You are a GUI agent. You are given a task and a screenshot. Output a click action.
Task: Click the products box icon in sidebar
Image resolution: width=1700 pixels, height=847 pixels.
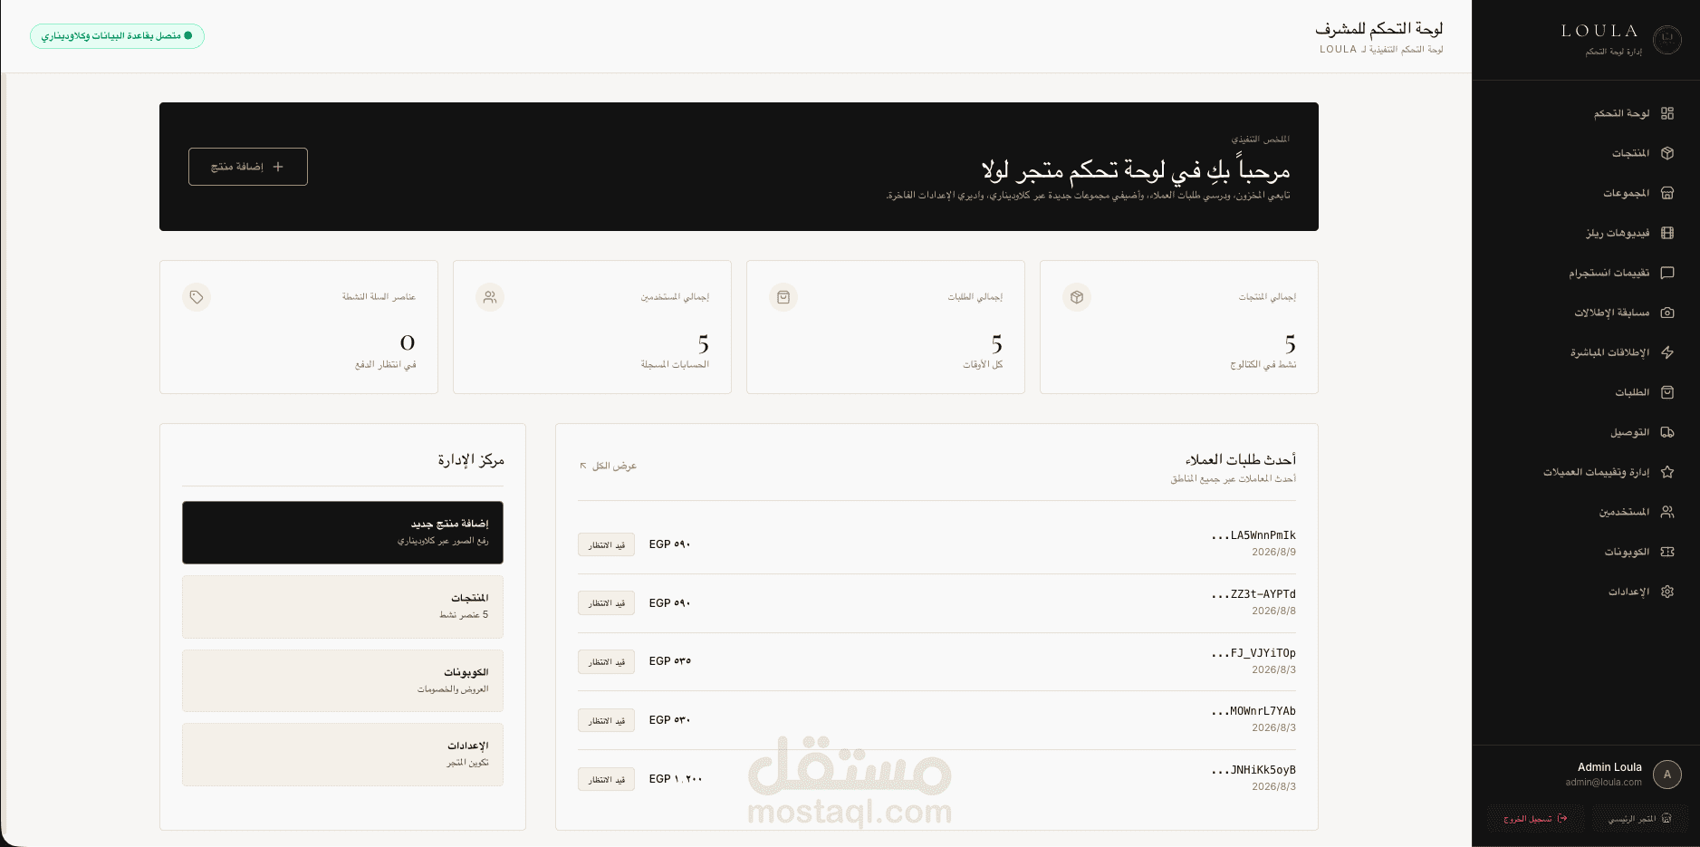click(x=1667, y=153)
